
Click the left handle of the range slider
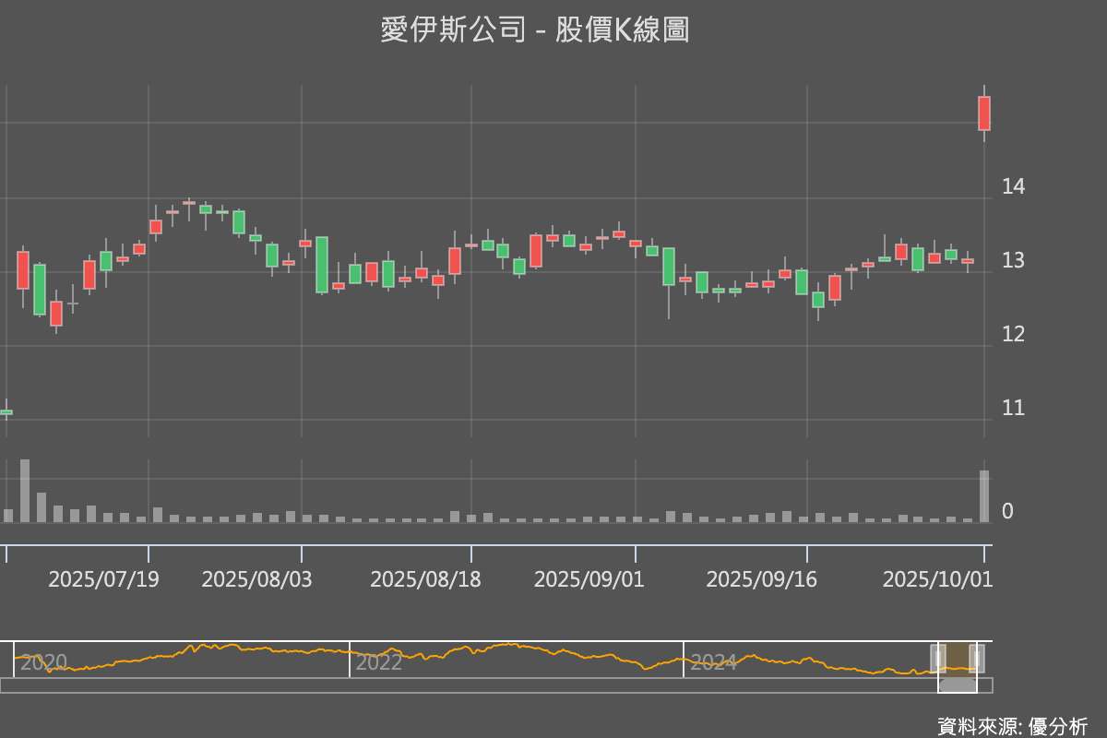[938, 658]
